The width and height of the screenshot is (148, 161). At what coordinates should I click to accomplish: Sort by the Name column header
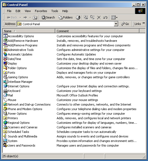29,31
